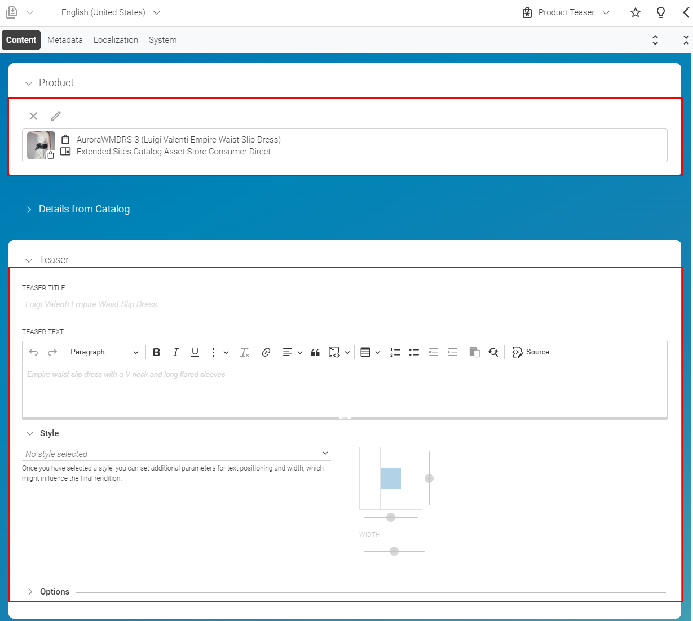Screen dimensions: 693x621
Task: Remove the linked product with X icon
Action: pos(33,116)
